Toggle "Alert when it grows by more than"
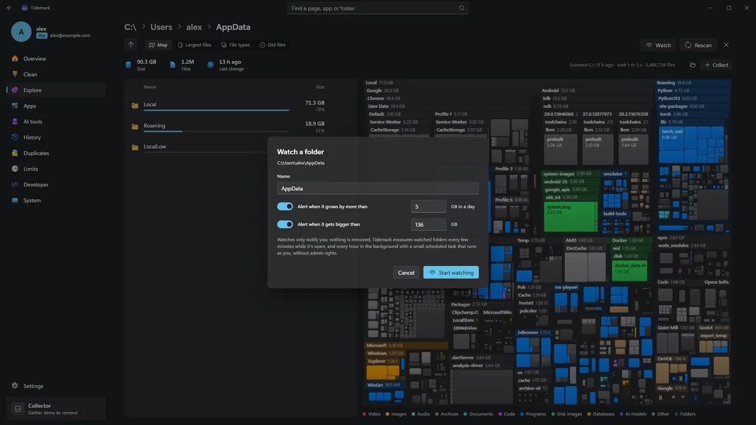This screenshot has height=425, width=756. point(285,207)
